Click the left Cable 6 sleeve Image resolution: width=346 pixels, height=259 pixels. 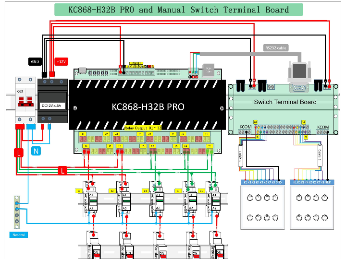(x=241, y=156)
